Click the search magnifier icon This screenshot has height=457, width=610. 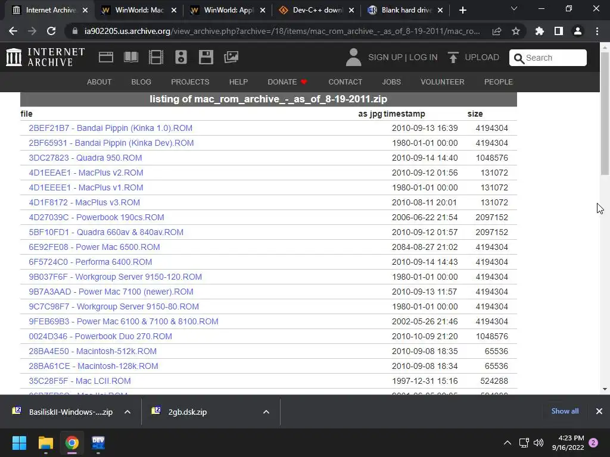[519, 58]
